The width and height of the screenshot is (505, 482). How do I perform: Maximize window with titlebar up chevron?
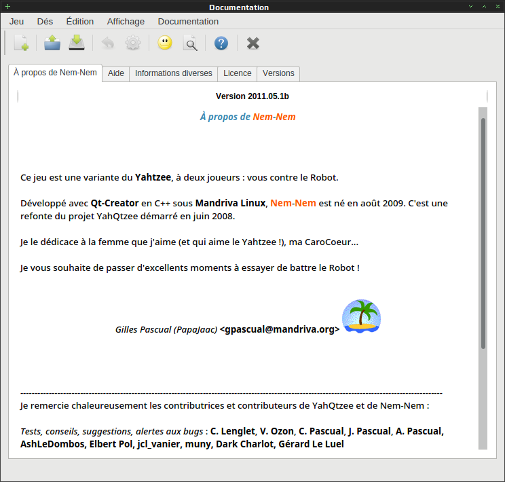click(484, 6)
